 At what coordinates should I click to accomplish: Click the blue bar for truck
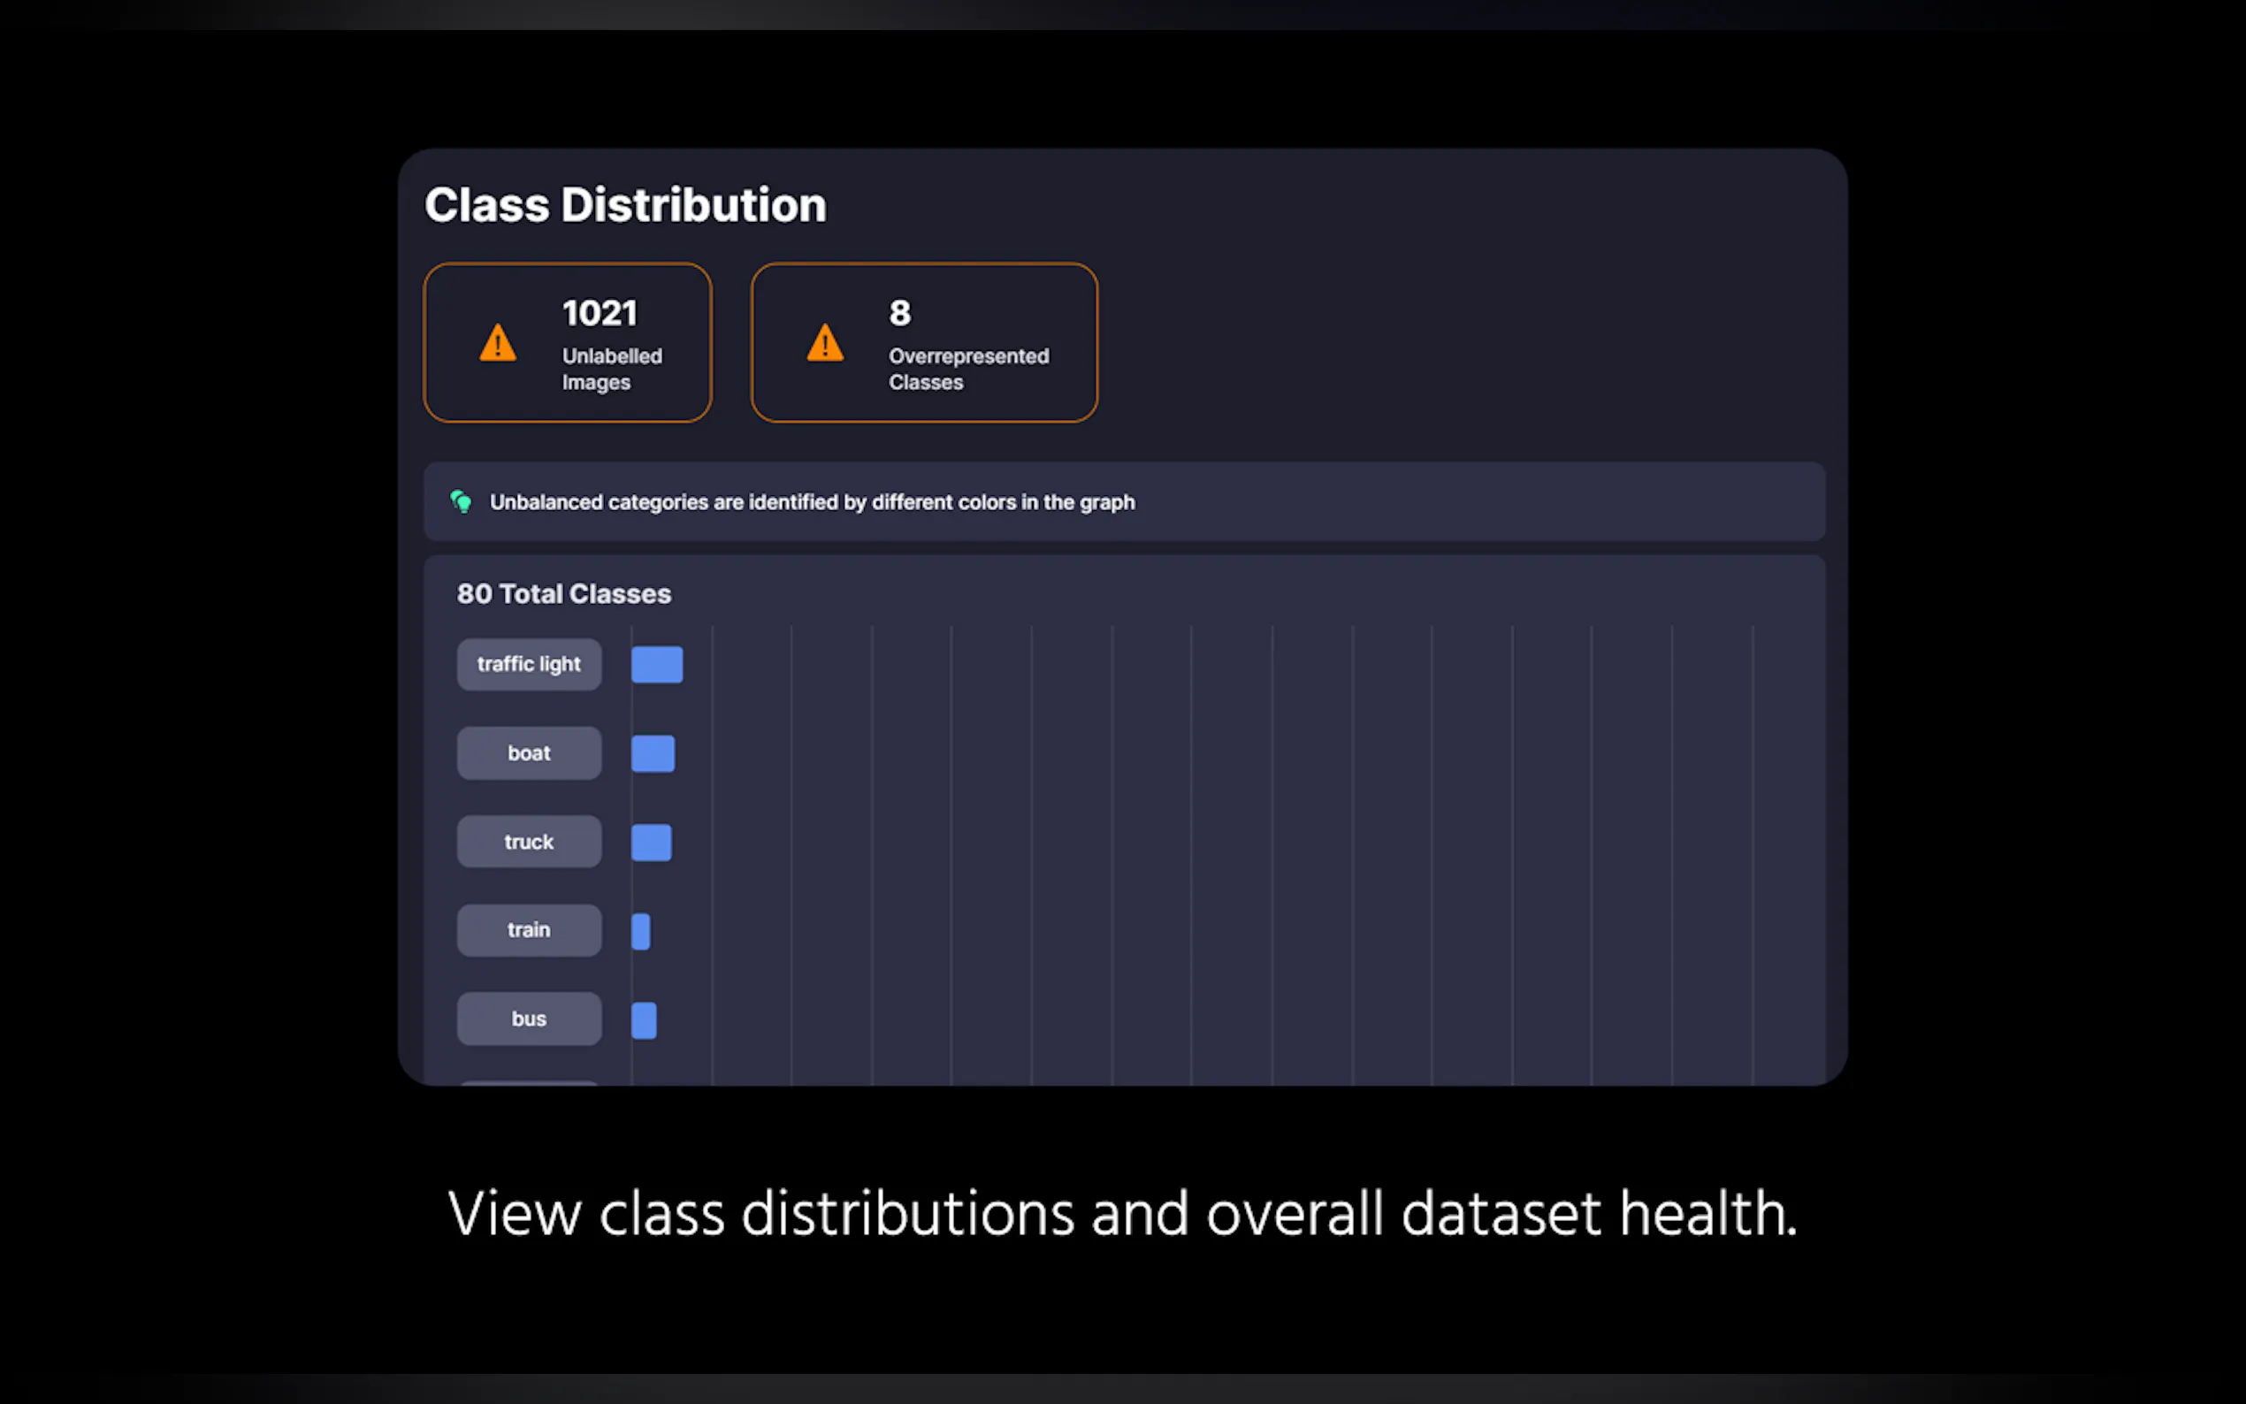click(651, 843)
